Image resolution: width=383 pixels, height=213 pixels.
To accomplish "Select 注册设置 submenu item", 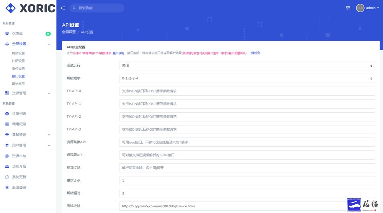I will 18,61.
